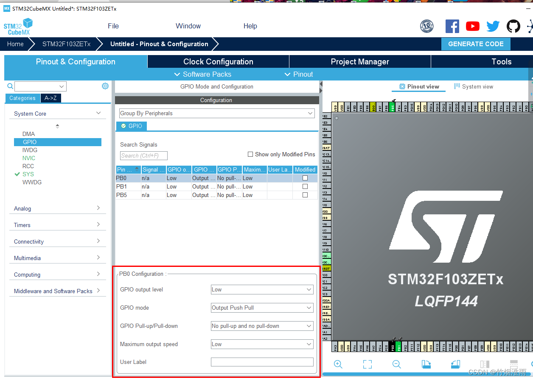The height and width of the screenshot is (380, 533).
Task: Open the YouTube icon link
Action: pos(473,26)
